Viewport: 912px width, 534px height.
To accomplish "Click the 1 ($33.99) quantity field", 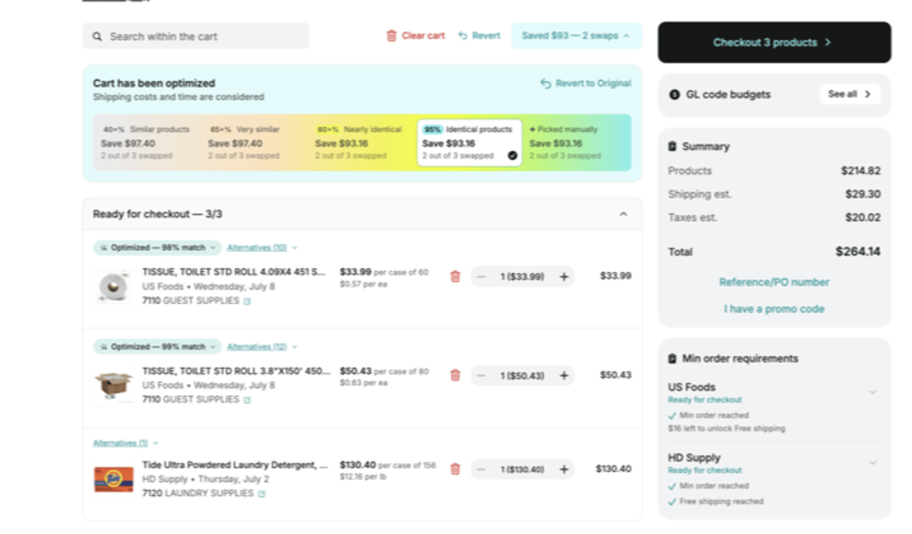I will [x=522, y=276].
